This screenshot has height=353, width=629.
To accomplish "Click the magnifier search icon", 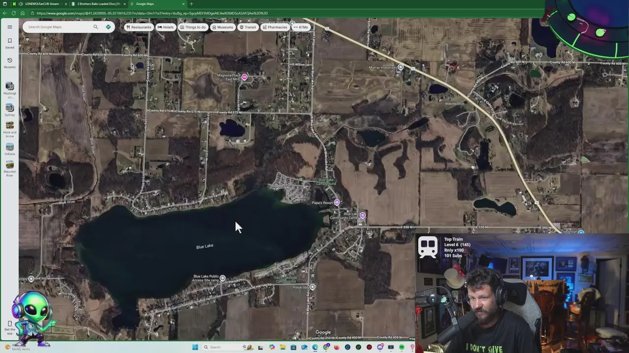I will 96,27.
